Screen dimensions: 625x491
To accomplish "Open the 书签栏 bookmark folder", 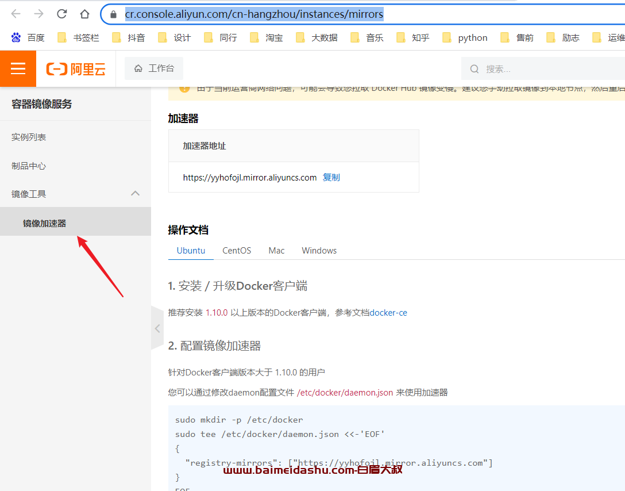I will tap(78, 37).
